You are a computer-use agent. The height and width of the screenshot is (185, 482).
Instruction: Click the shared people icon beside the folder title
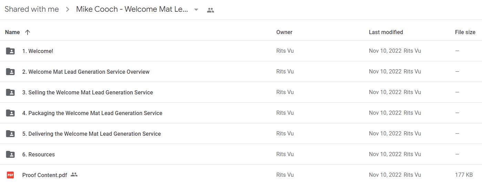(210, 10)
